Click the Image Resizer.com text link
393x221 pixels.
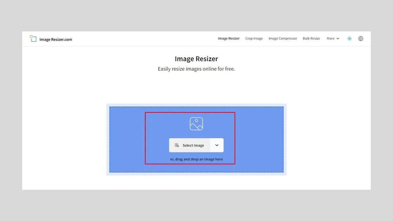(55, 40)
